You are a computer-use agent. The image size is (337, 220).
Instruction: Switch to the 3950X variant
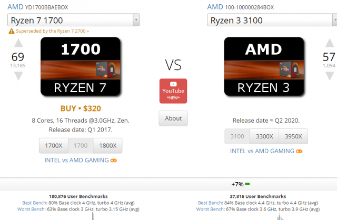293,136
